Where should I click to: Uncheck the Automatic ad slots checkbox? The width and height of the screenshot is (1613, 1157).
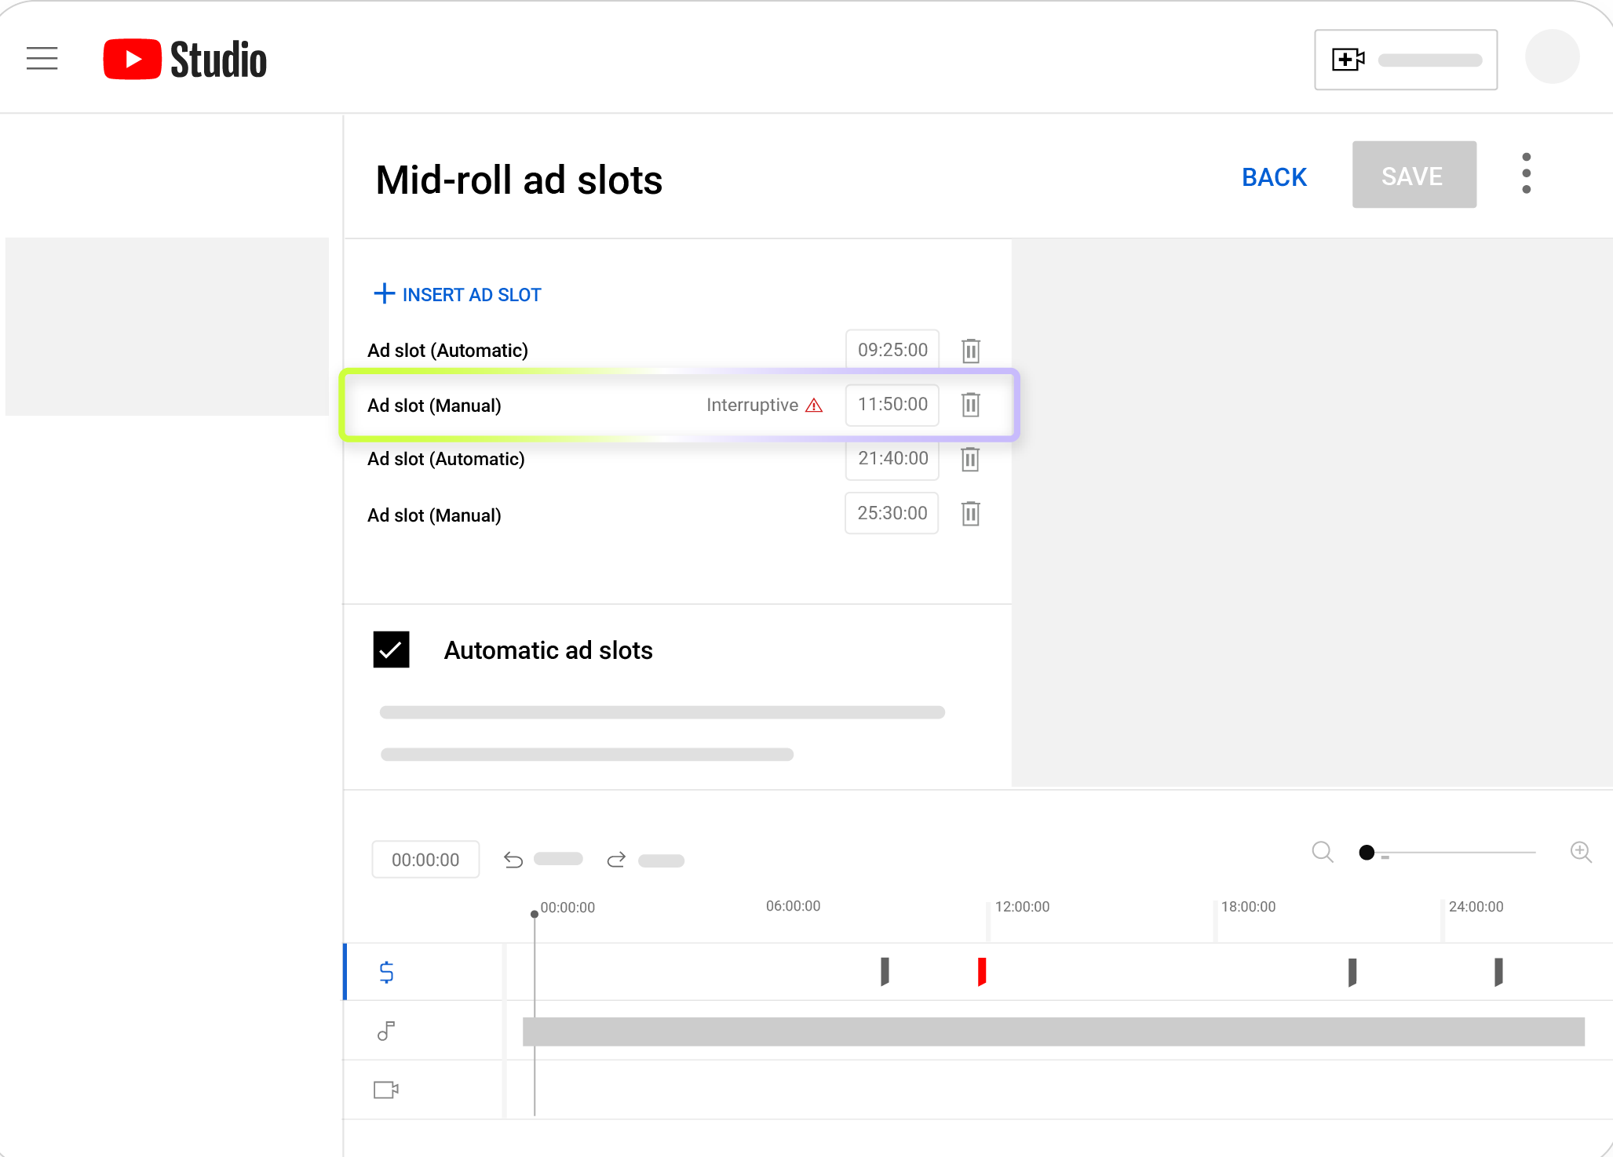(x=391, y=649)
